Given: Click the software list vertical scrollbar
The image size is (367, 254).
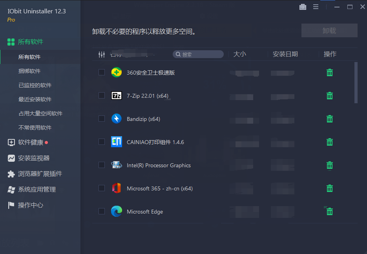Looking at the screenshot, I should 356,82.
